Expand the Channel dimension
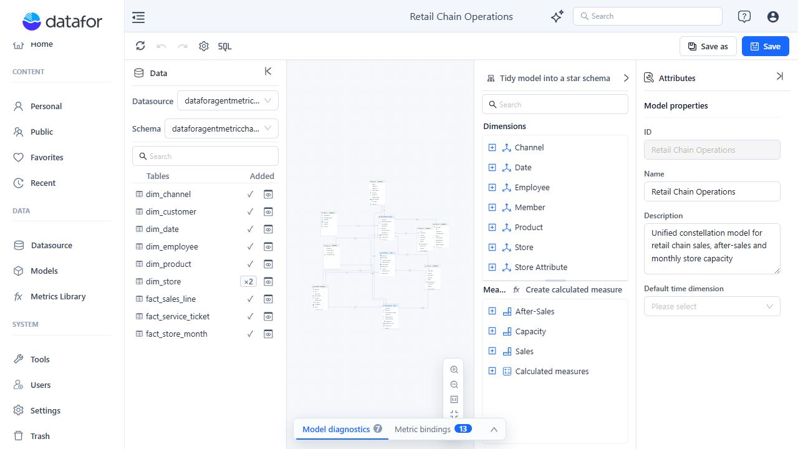Screen dimensions: 798x449 pyautogui.click(x=492, y=147)
